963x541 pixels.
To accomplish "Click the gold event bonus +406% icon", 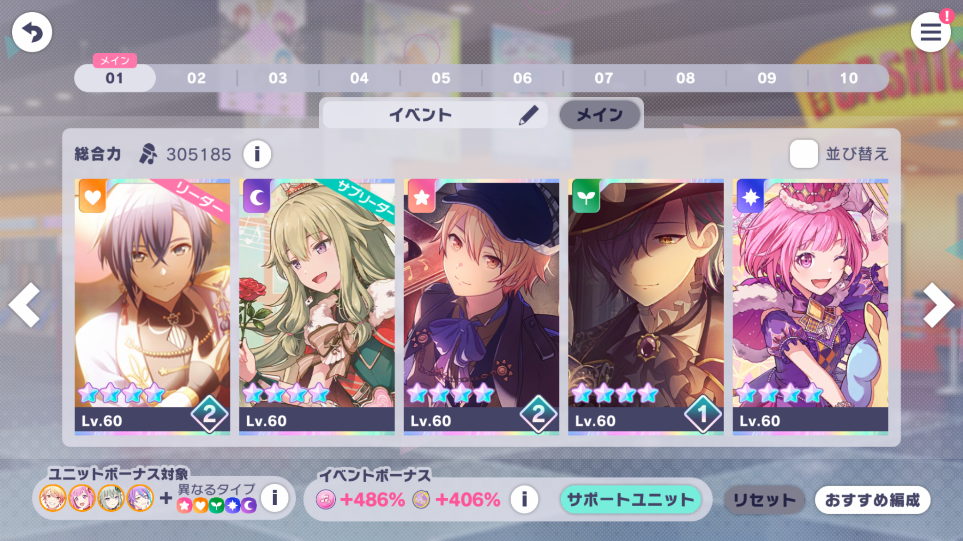I will tap(421, 500).
